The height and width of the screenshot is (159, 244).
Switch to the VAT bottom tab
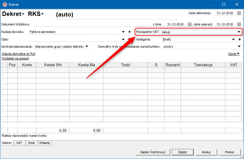point(19,143)
